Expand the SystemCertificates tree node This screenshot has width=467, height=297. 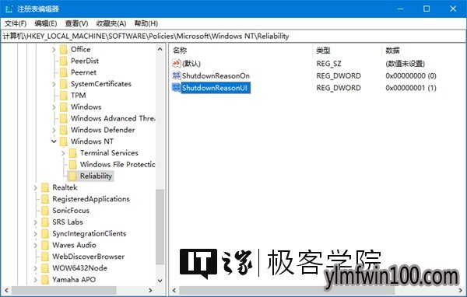(x=54, y=84)
